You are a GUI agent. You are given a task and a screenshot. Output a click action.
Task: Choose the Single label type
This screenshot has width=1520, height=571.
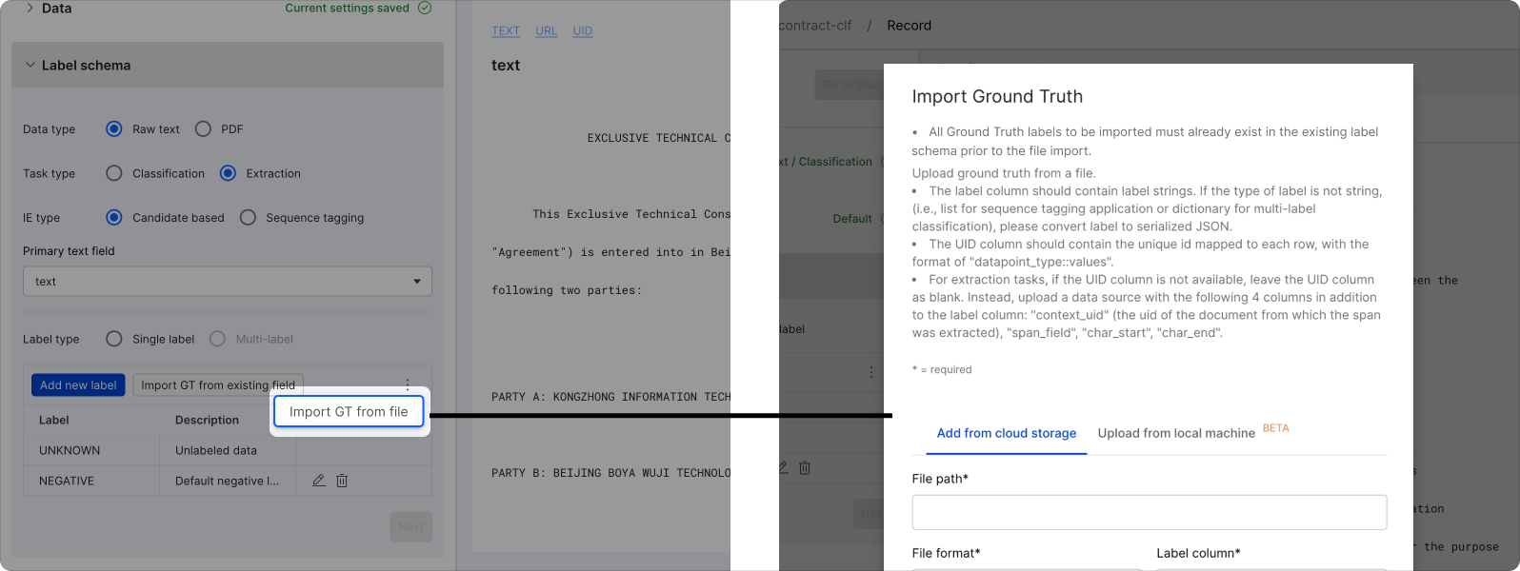point(114,339)
